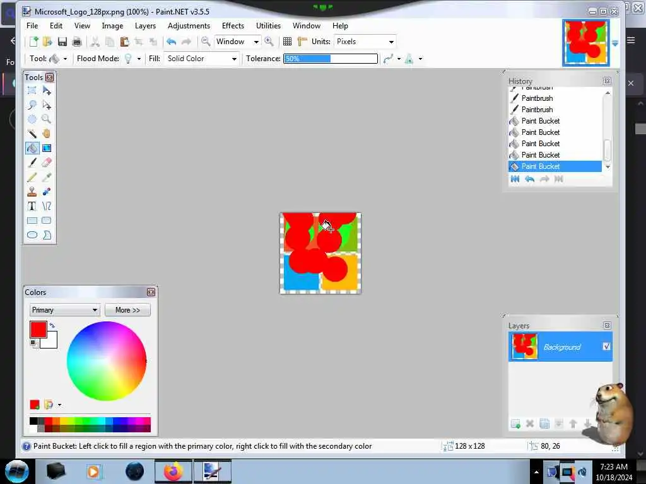Viewport: 646px width, 484px height.
Task: Select the Pencil tool
Action: pos(32,177)
